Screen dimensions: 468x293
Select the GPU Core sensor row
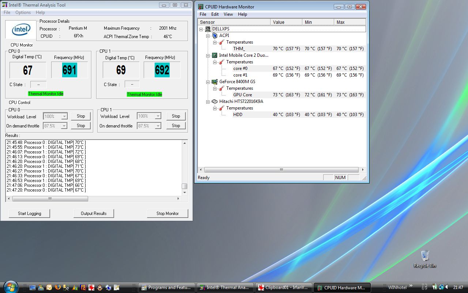coord(299,95)
